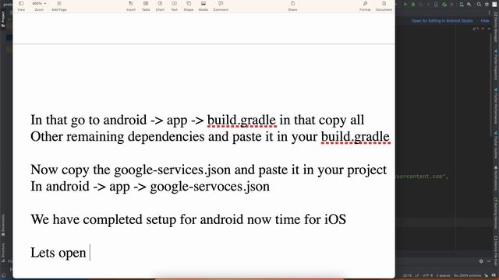Viewport: 499px width, 280px height.
Task: Click Open for Editing in Android Studio link
Action: (x=442, y=21)
